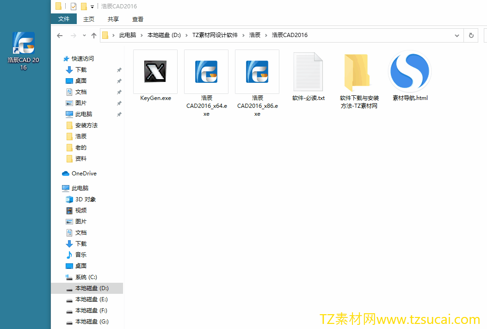Screen dimensions: 487x329
Task: Click 浩辰CAD2016 in the address bar
Action: 290,35
